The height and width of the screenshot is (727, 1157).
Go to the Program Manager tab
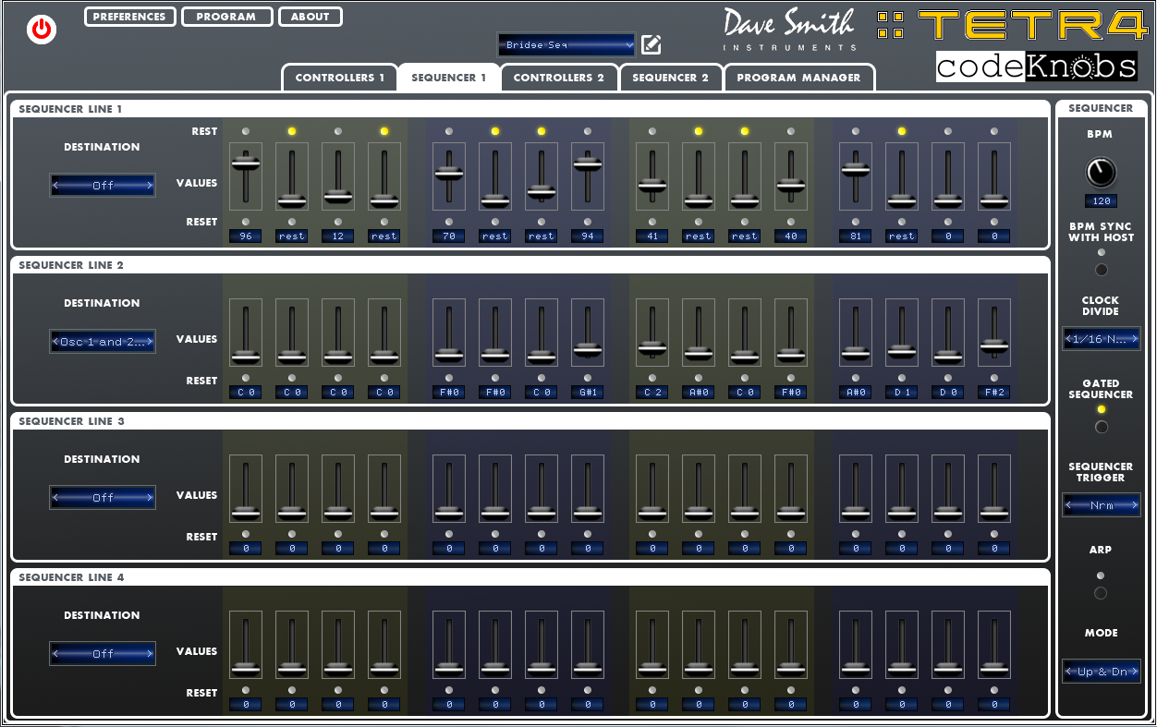tap(798, 78)
